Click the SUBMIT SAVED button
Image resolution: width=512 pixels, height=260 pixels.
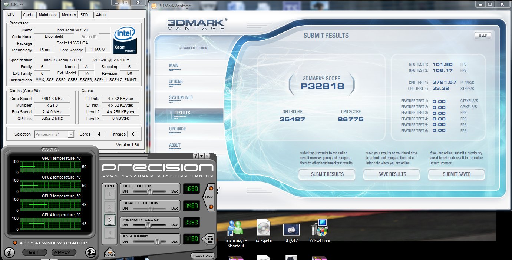point(457,174)
